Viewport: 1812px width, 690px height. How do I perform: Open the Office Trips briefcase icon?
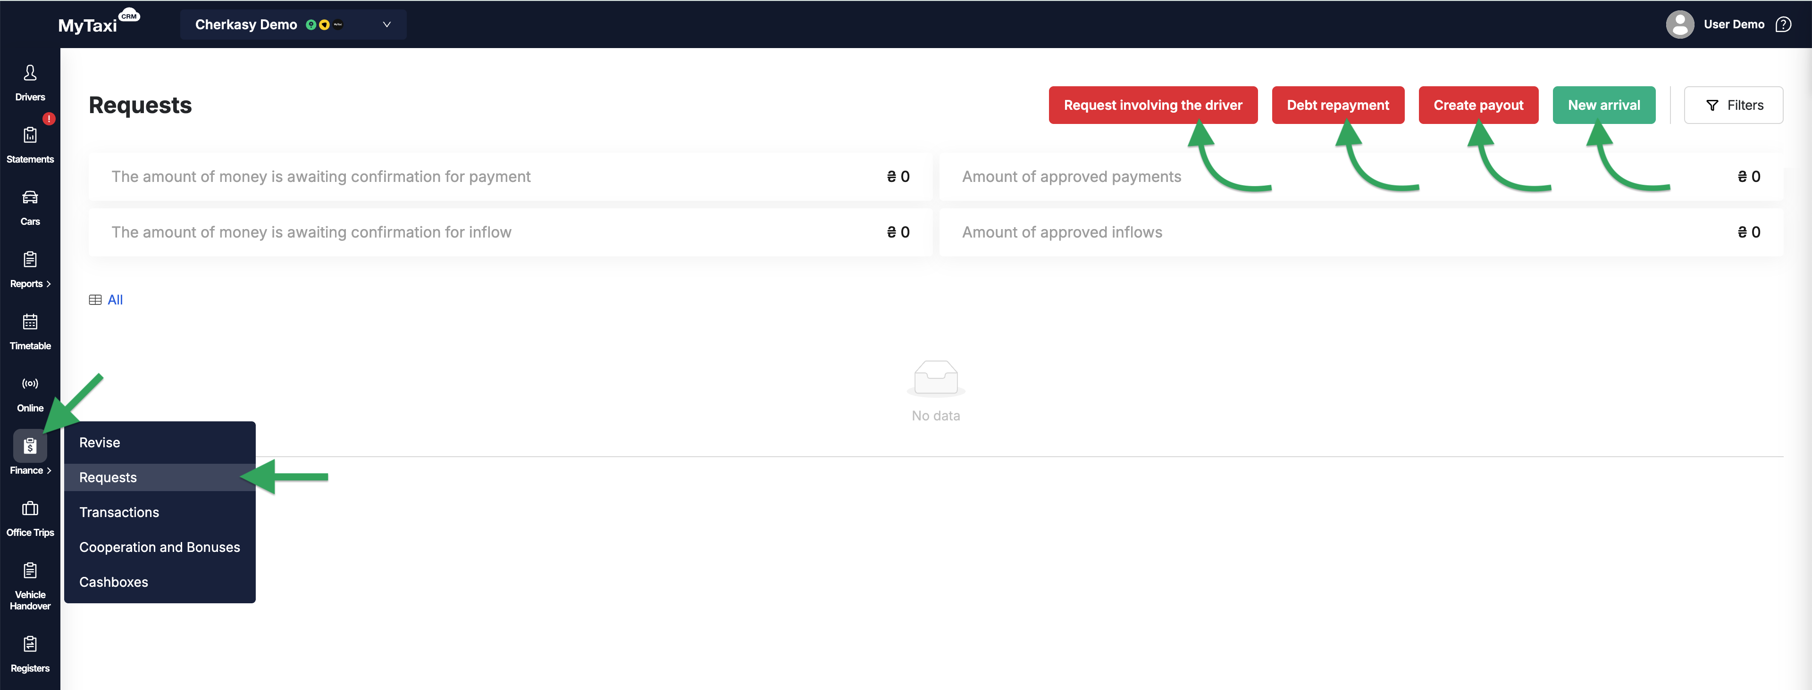coord(30,508)
